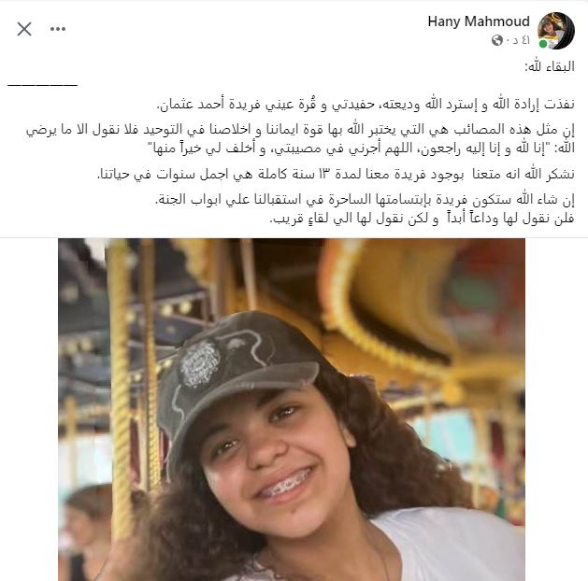
Task: Click the underline divider below the heading
Action: [42, 85]
